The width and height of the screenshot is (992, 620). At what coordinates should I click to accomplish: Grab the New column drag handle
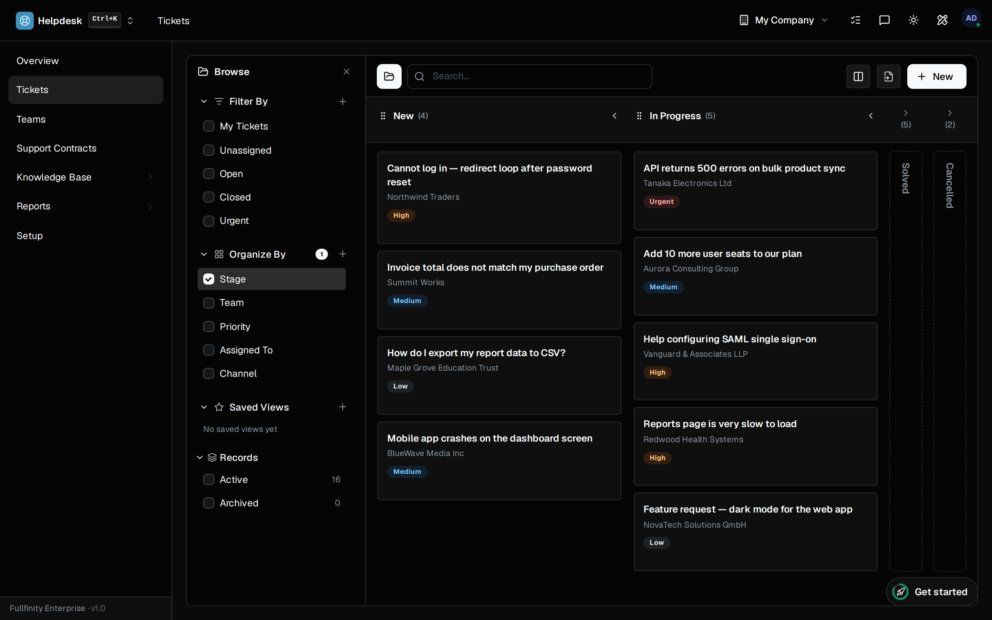point(383,116)
